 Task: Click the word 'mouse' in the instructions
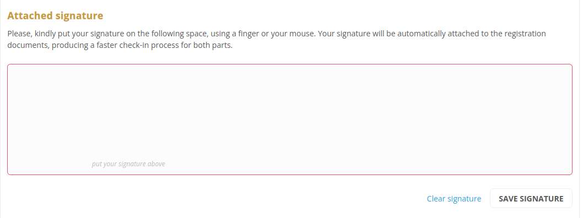[x=305, y=34]
